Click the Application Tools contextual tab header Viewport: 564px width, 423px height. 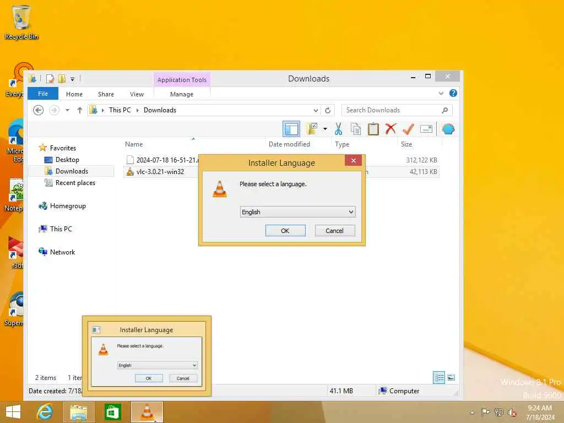(182, 80)
